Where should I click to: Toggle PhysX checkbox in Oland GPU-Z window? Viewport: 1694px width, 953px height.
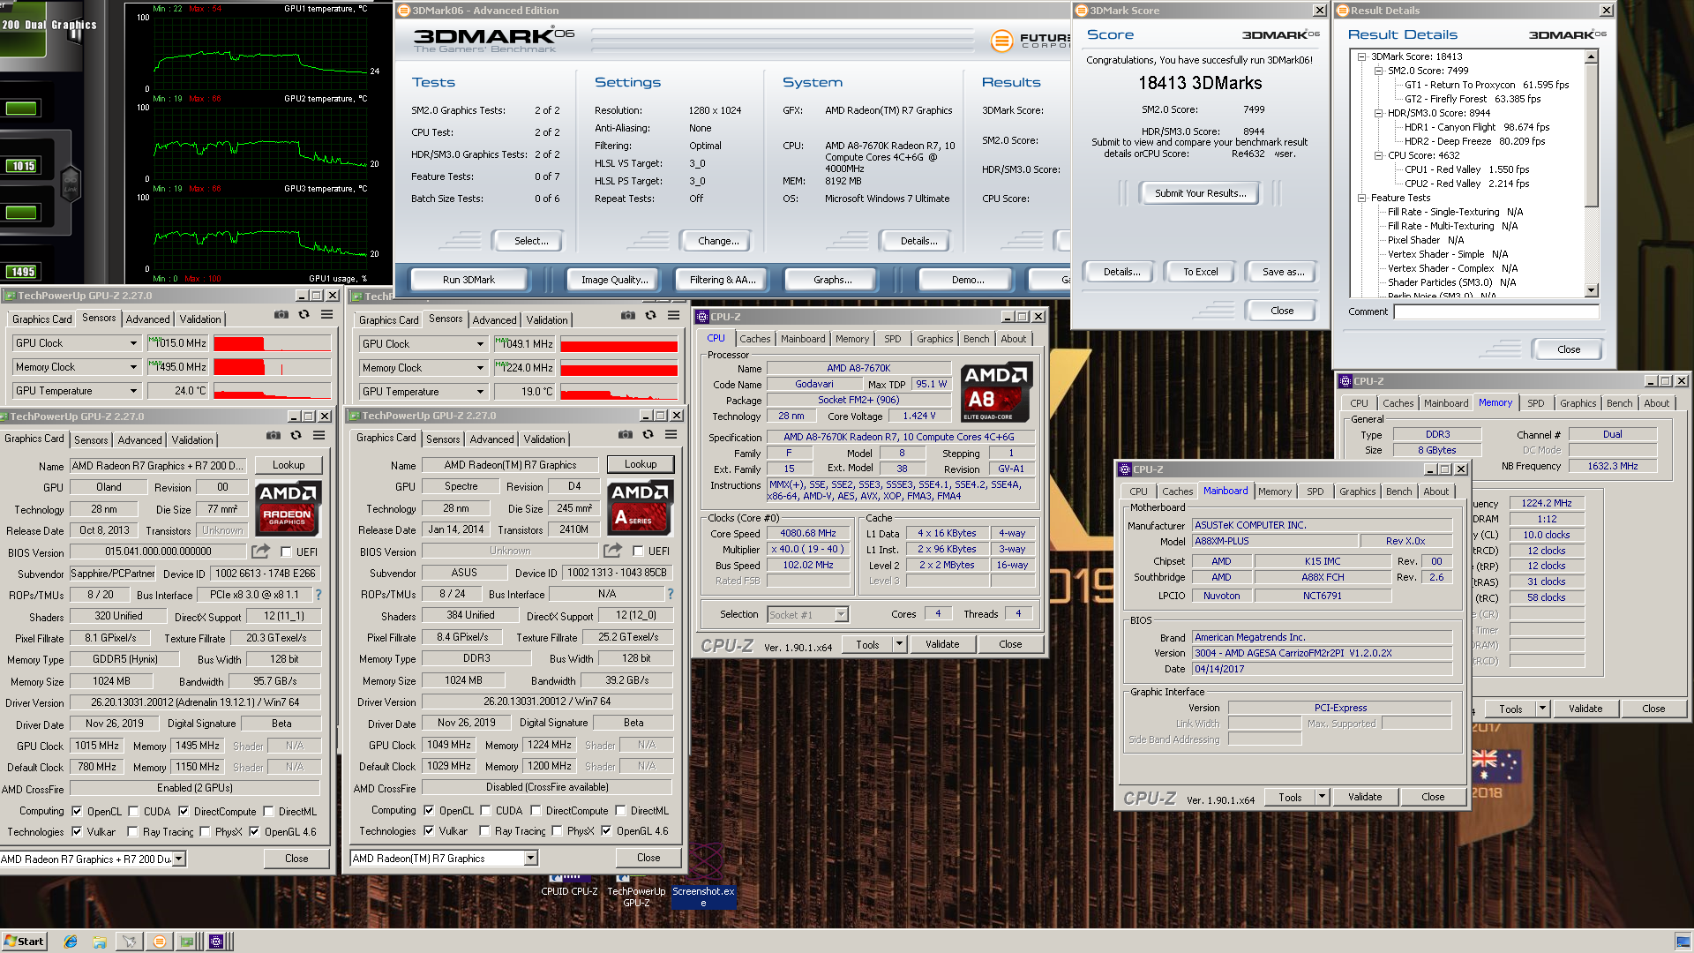point(205,832)
